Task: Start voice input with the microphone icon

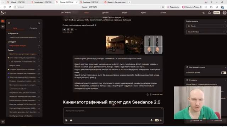Action: pyautogui.click(x=151, y=120)
